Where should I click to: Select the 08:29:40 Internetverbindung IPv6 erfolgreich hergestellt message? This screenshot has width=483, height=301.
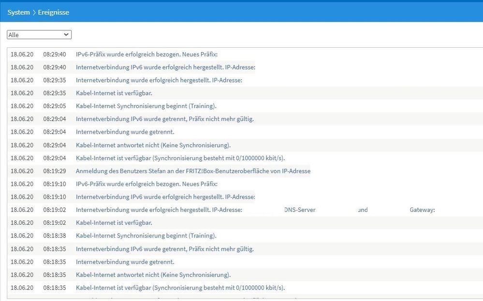(x=165, y=68)
